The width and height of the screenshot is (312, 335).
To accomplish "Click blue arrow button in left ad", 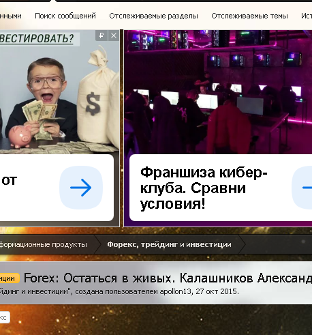I will pos(81,188).
